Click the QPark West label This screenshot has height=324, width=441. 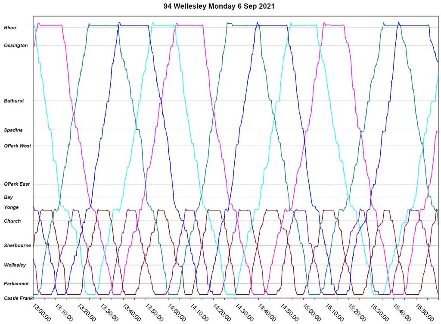[x=17, y=146]
